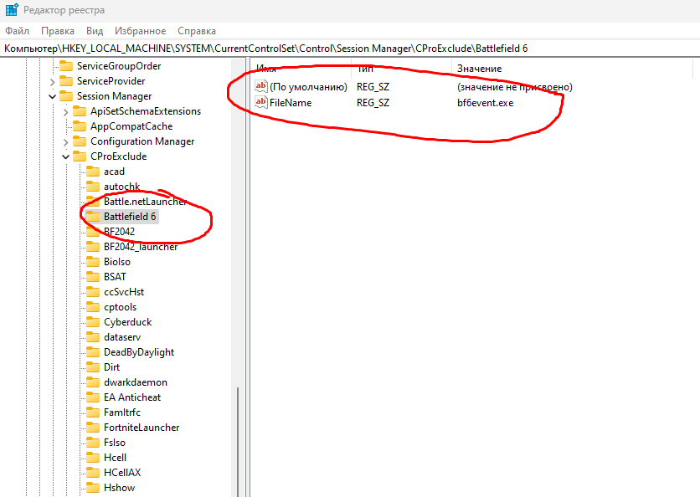
Task: Click the ServiceGroupOrder folder icon
Action: tap(66, 66)
